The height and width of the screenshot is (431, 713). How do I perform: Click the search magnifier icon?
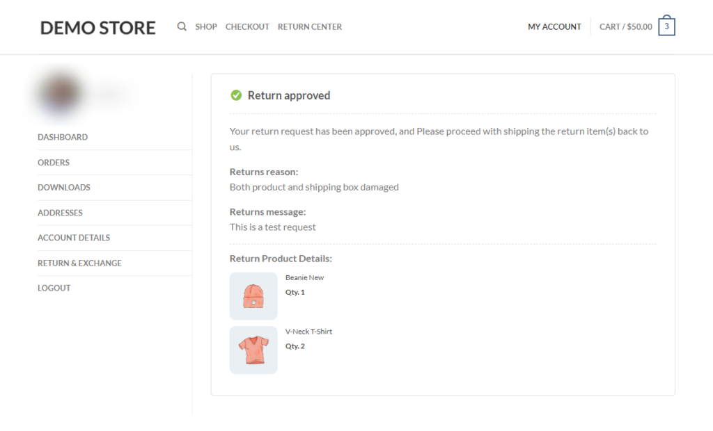182,27
